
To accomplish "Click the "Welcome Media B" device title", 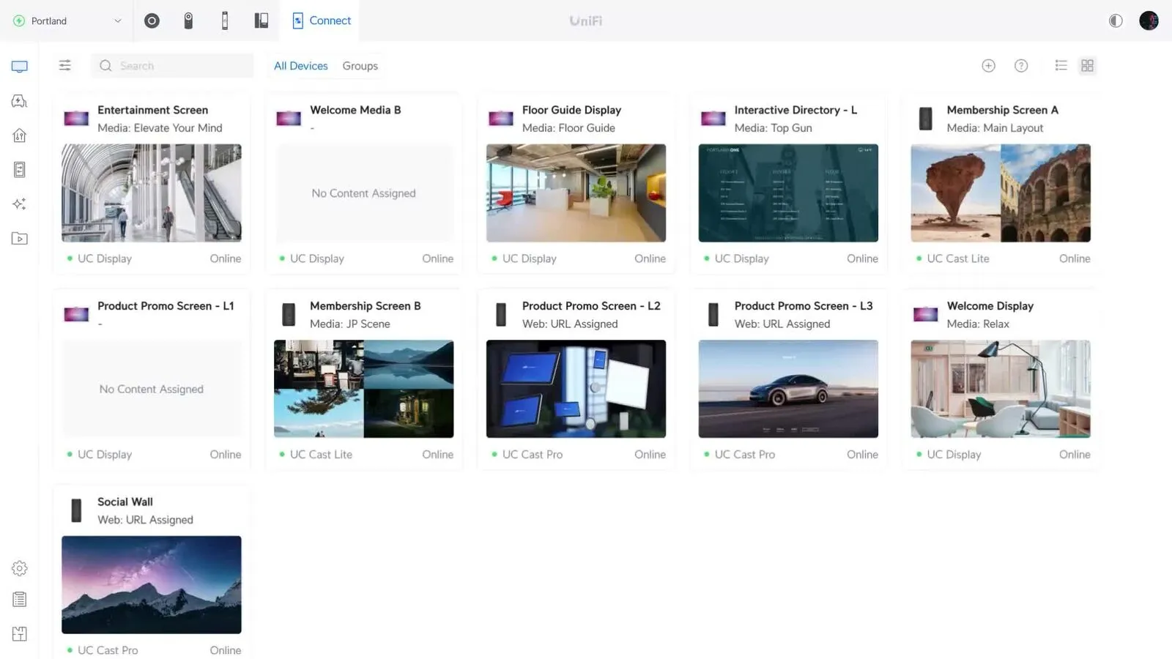I will [x=355, y=110].
